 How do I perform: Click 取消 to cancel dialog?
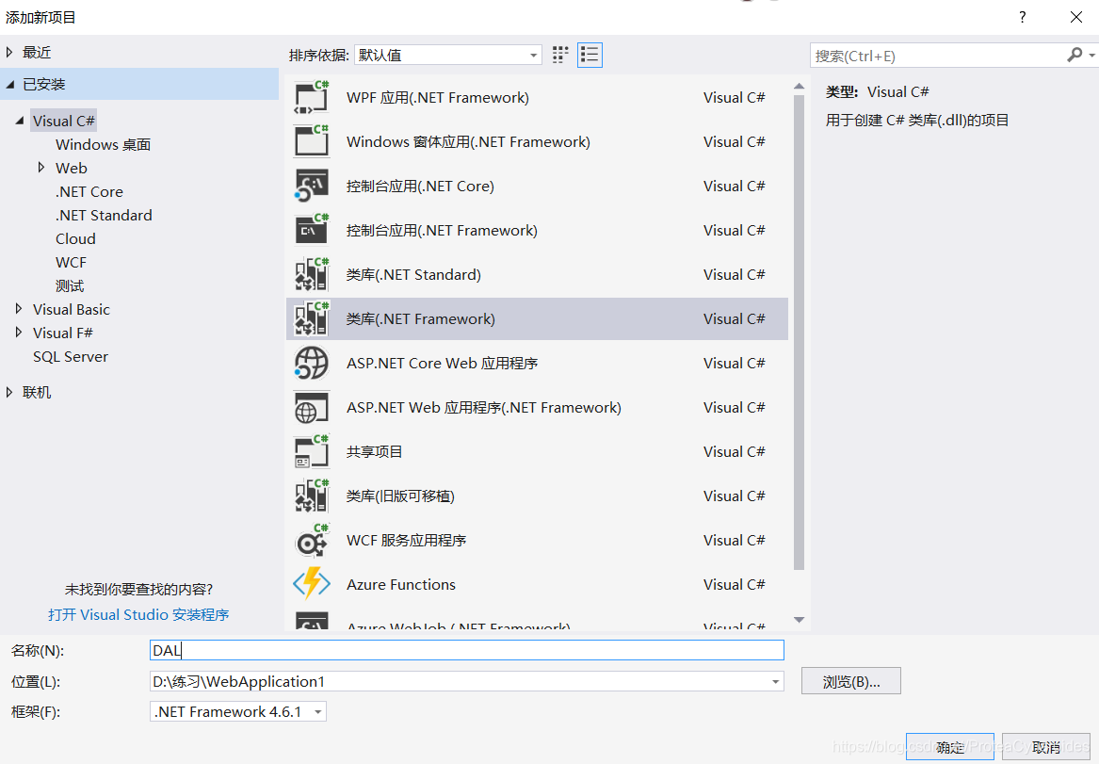1045,746
